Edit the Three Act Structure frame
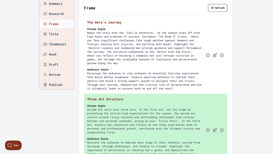 coord(215,130)
